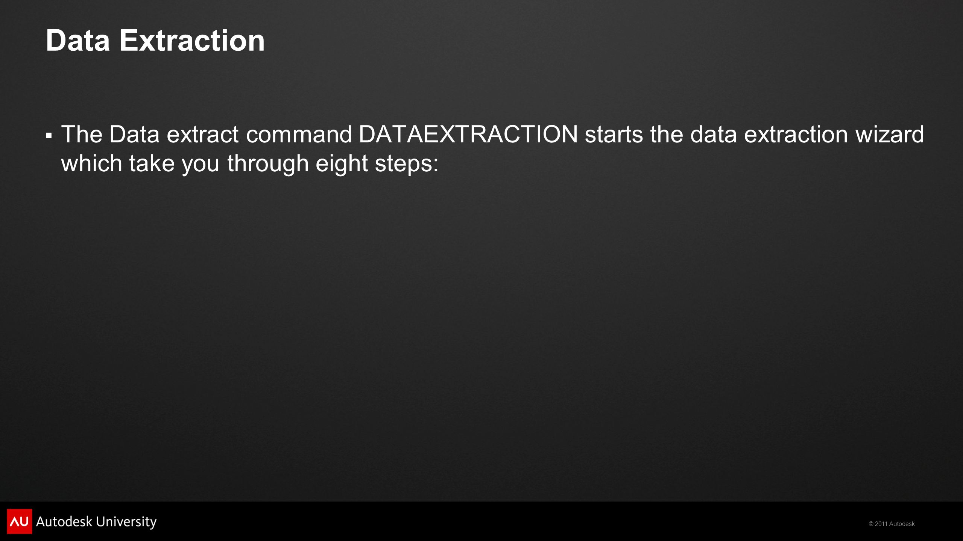The image size is (963, 541).
Task: Click the word 'which' on second line
Action: click(x=92, y=163)
